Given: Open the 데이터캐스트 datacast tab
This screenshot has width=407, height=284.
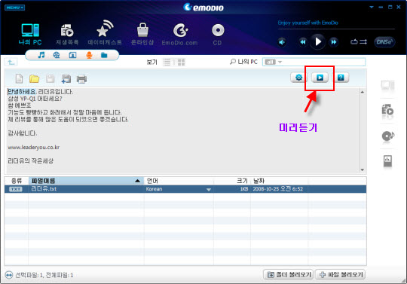Looking at the screenshot, I should tap(105, 33).
